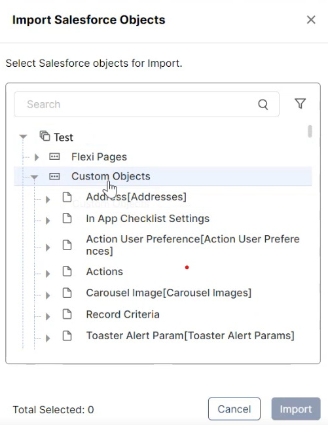
Task: Click the Actions document icon
Action: tap(67, 271)
